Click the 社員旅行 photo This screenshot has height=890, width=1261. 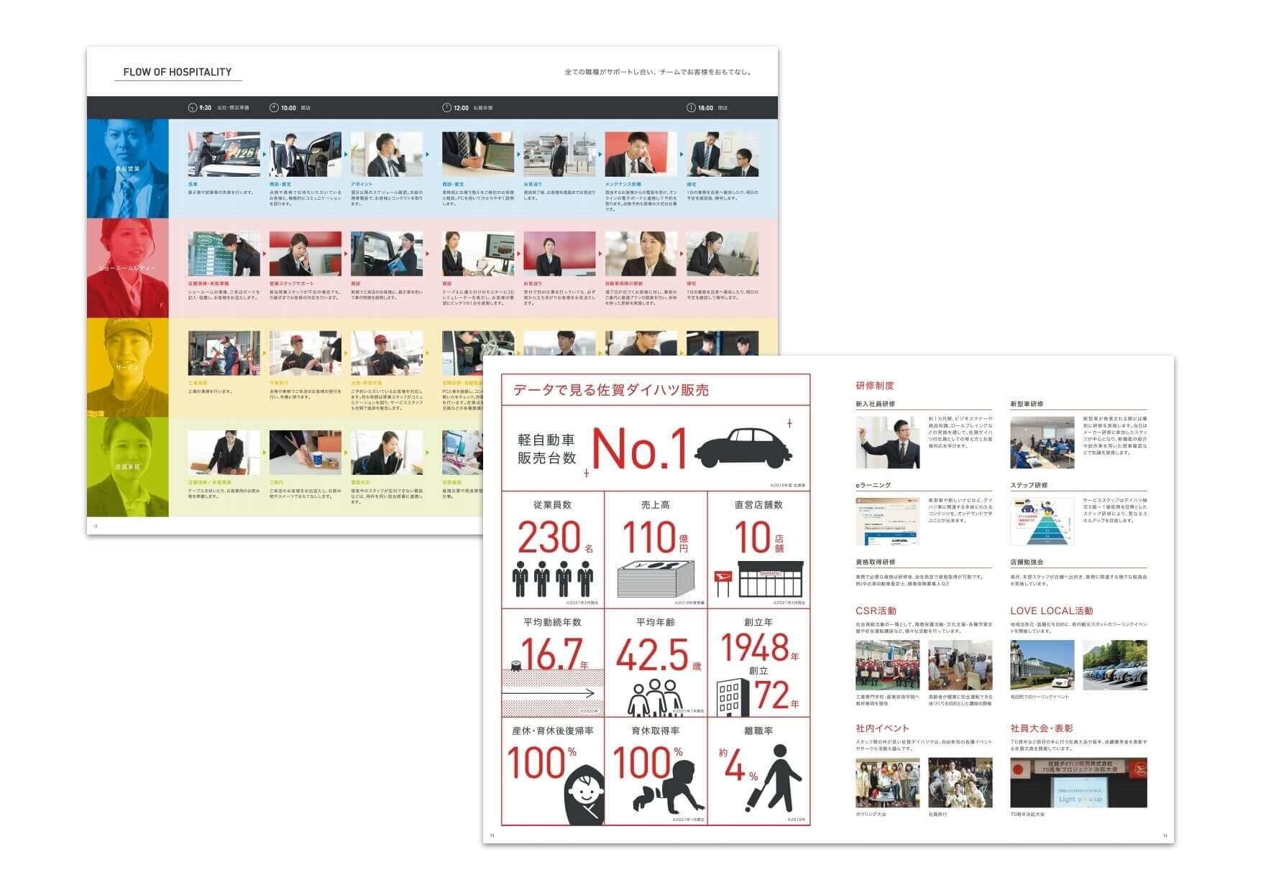[x=960, y=782]
